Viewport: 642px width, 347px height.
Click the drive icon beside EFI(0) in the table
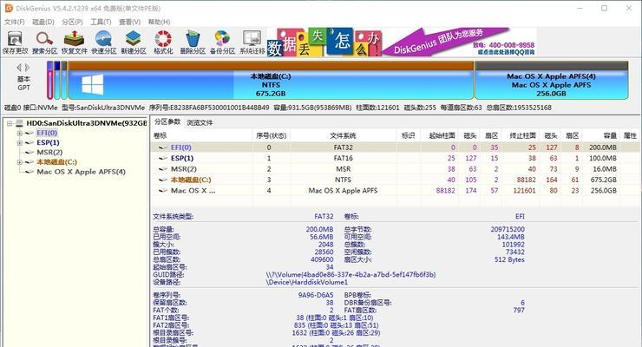[163, 147]
